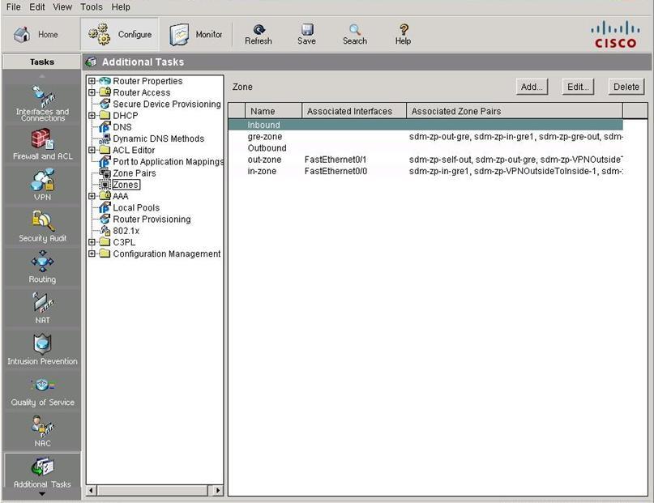Select the Configure gears icon
Image resolution: width=654 pixels, height=503 pixels.
point(99,34)
